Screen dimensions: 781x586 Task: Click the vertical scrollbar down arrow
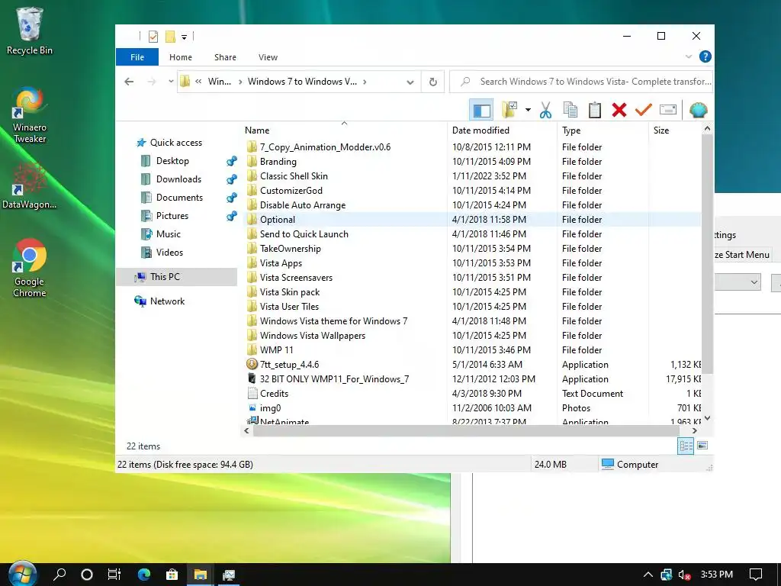click(x=707, y=418)
